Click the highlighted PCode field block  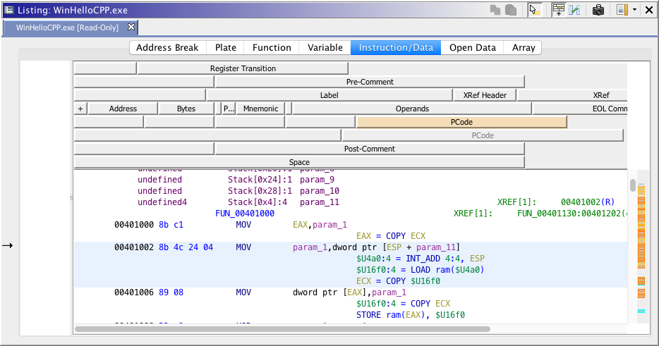pyautogui.click(x=461, y=122)
